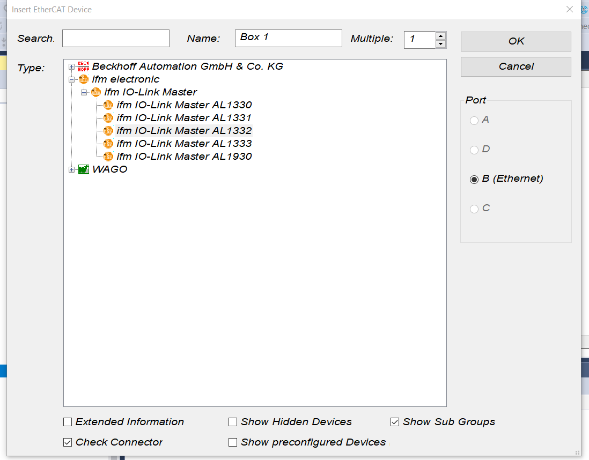Screen dimensions: 589x460
Task: Select ifm IO-Link Master AL1333
Action: 184,144
